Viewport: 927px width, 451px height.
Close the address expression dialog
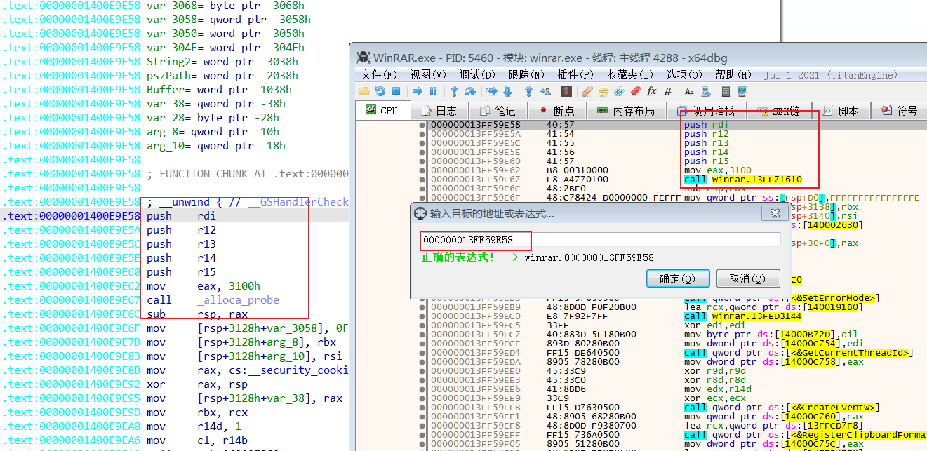pyautogui.click(x=775, y=213)
